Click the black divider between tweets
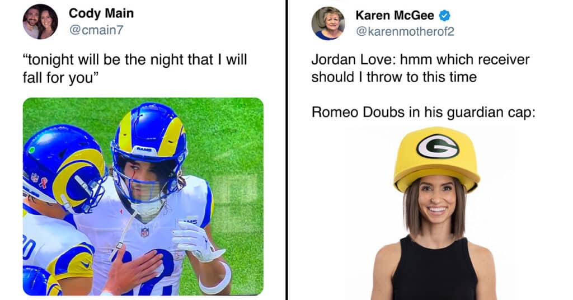573x300 pixels. 287,150
